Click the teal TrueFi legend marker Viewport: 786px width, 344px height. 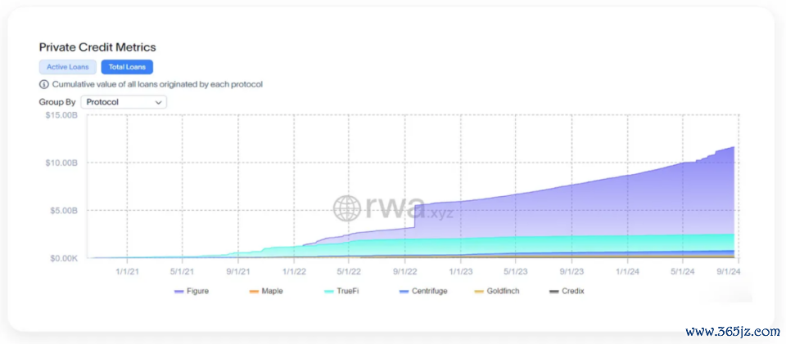tap(330, 291)
